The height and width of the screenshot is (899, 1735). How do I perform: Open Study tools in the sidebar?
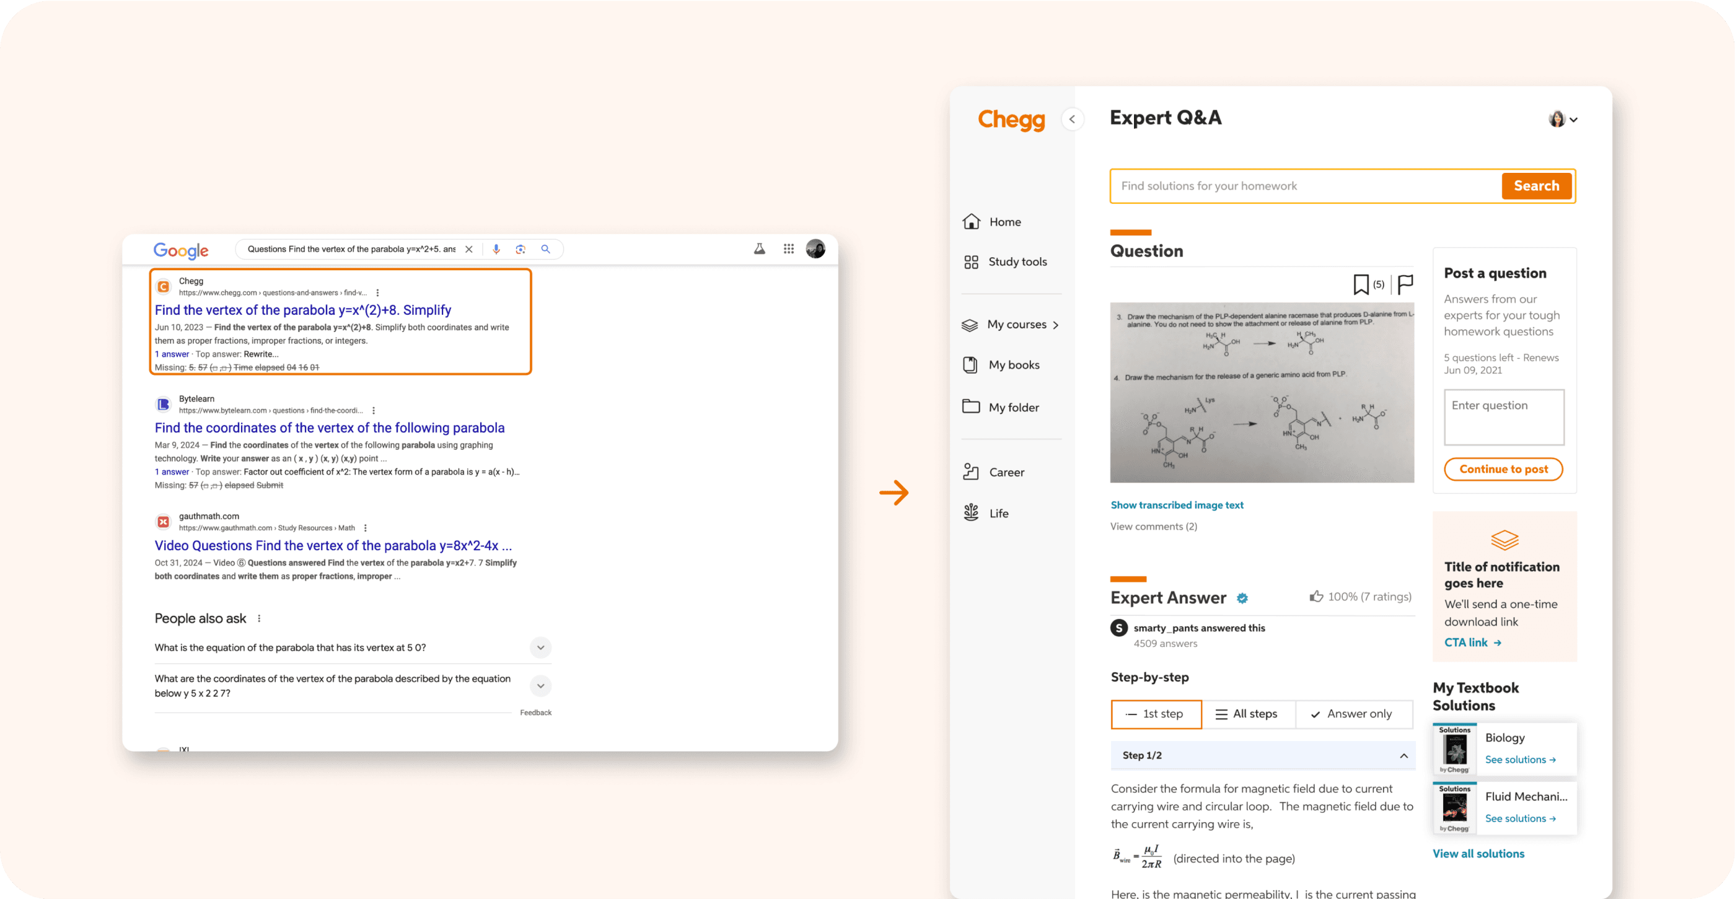1017,262
